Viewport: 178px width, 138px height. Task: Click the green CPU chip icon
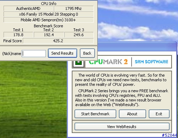click(x=79, y=64)
